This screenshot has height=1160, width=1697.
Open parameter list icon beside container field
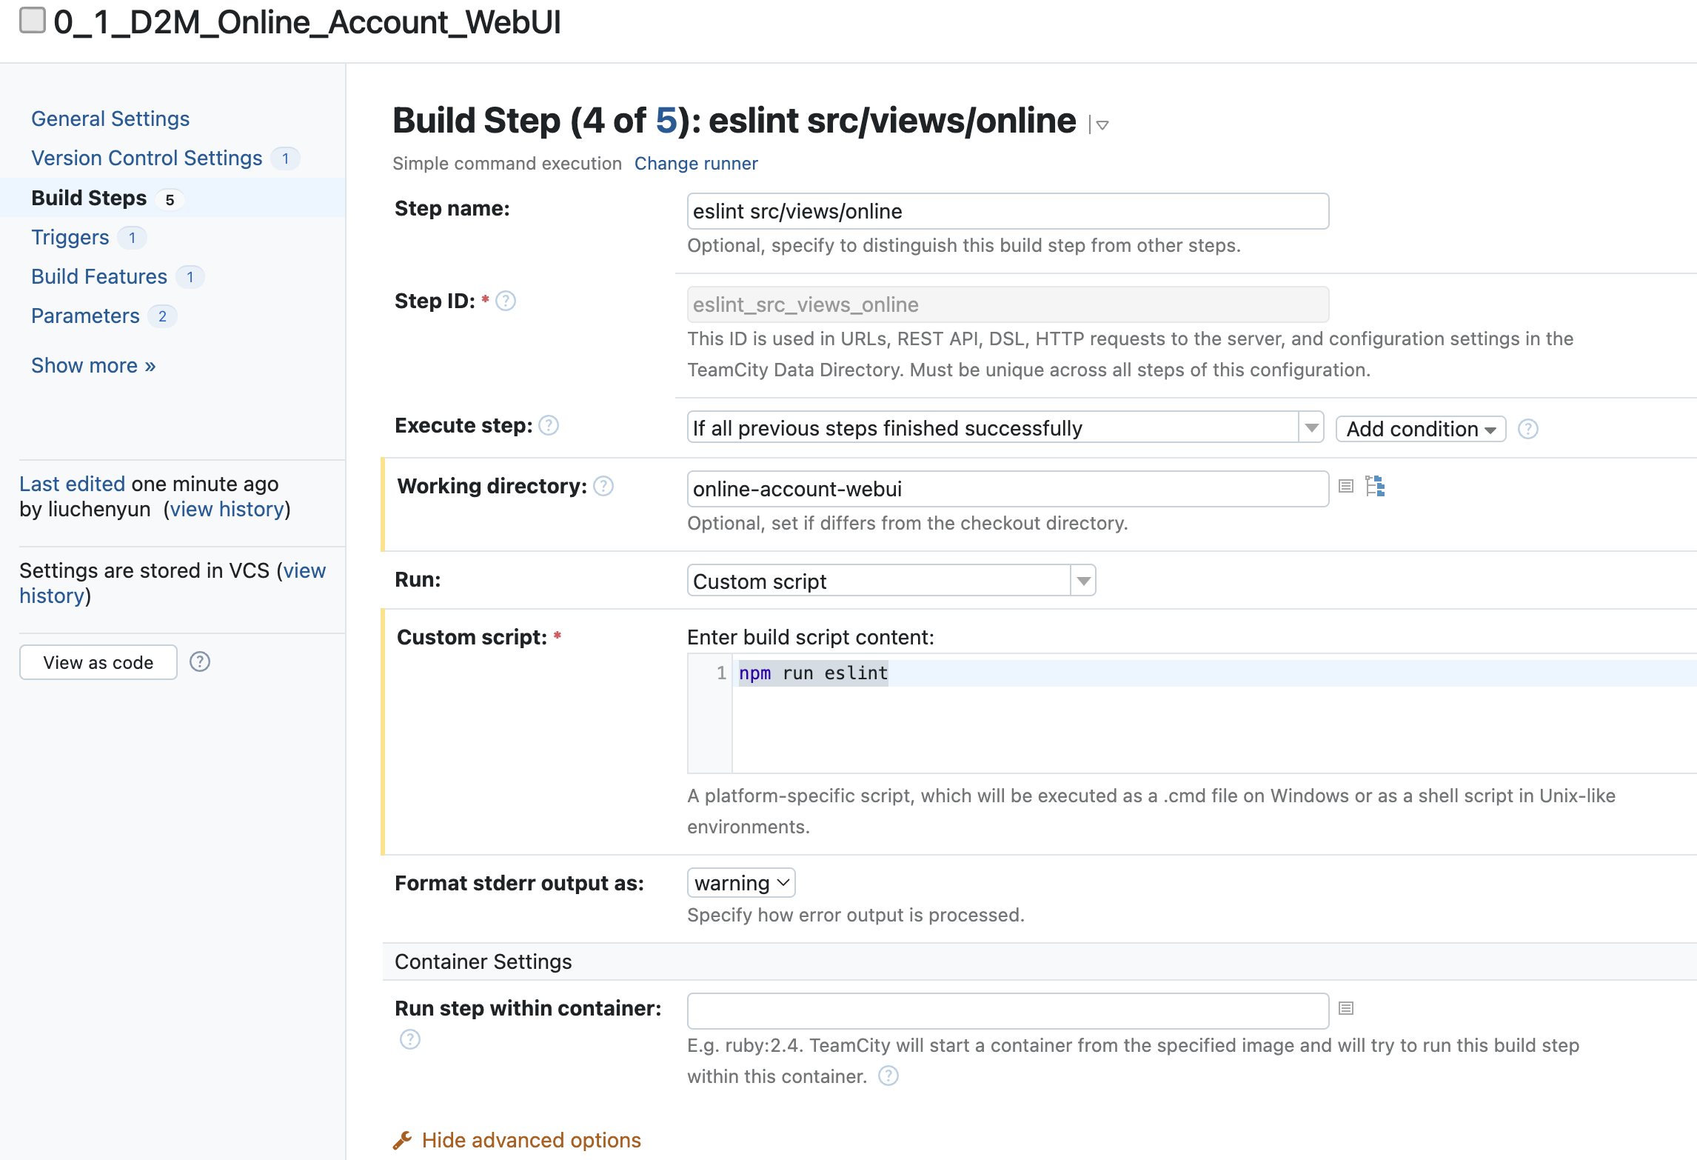1346,1008
